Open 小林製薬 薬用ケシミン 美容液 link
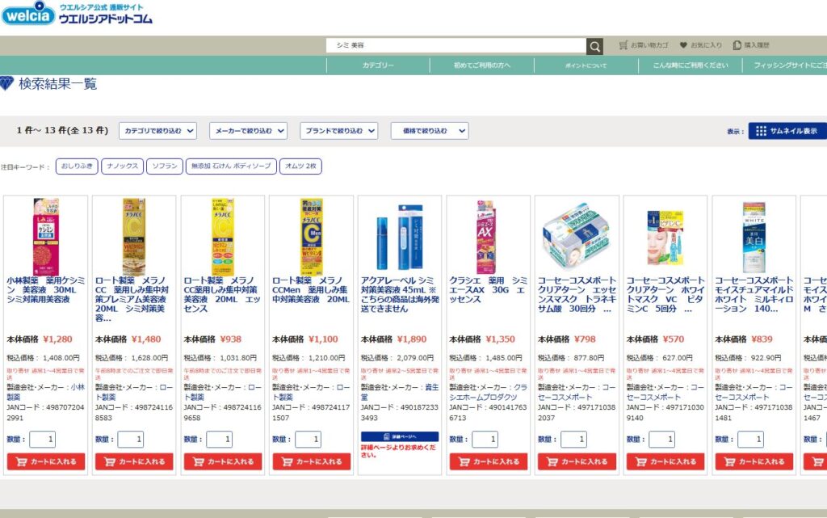Image resolution: width=827 pixels, height=518 pixels. pos(46,289)
